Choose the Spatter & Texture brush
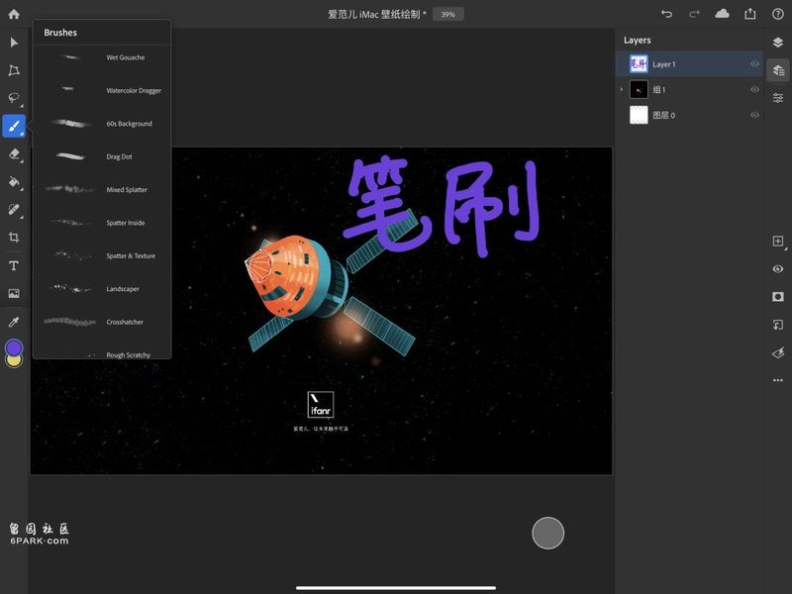Image resolution: width=792 pixels, height=594 pixels. point(102,256)
